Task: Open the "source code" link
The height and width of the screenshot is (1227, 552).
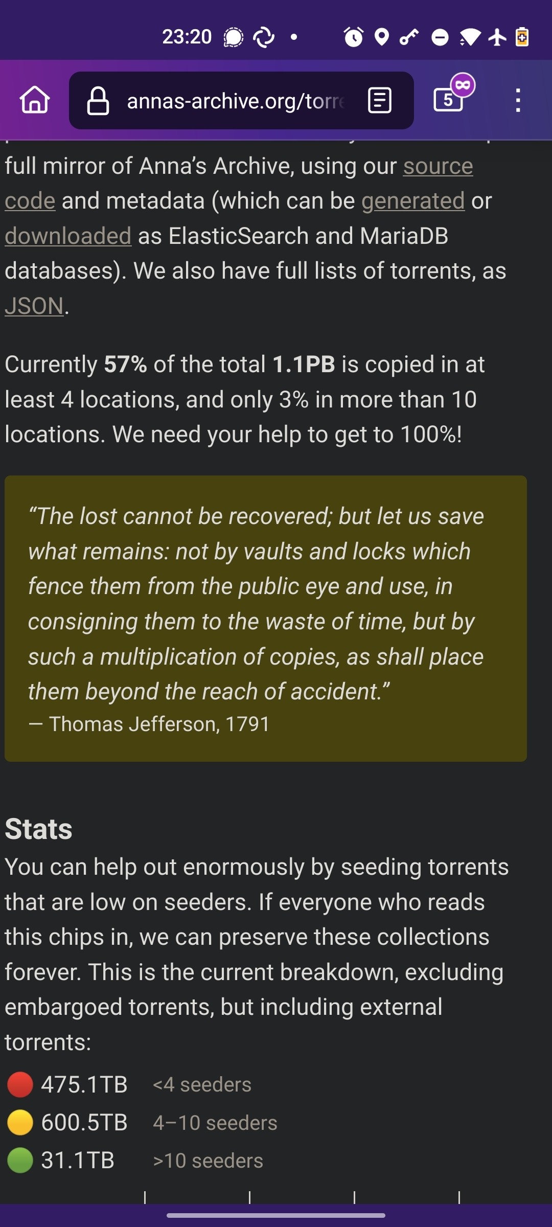Action: tap(438, 166)
